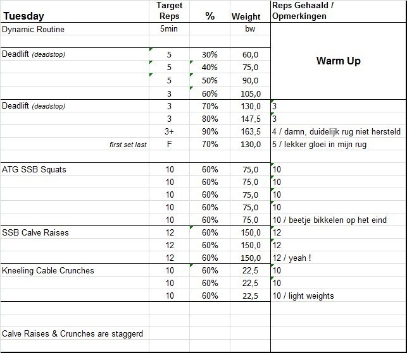This screenshot has height=353, width=407.
Task: Click the staggered Calve Raises & Crunches note
Action: 72,333
